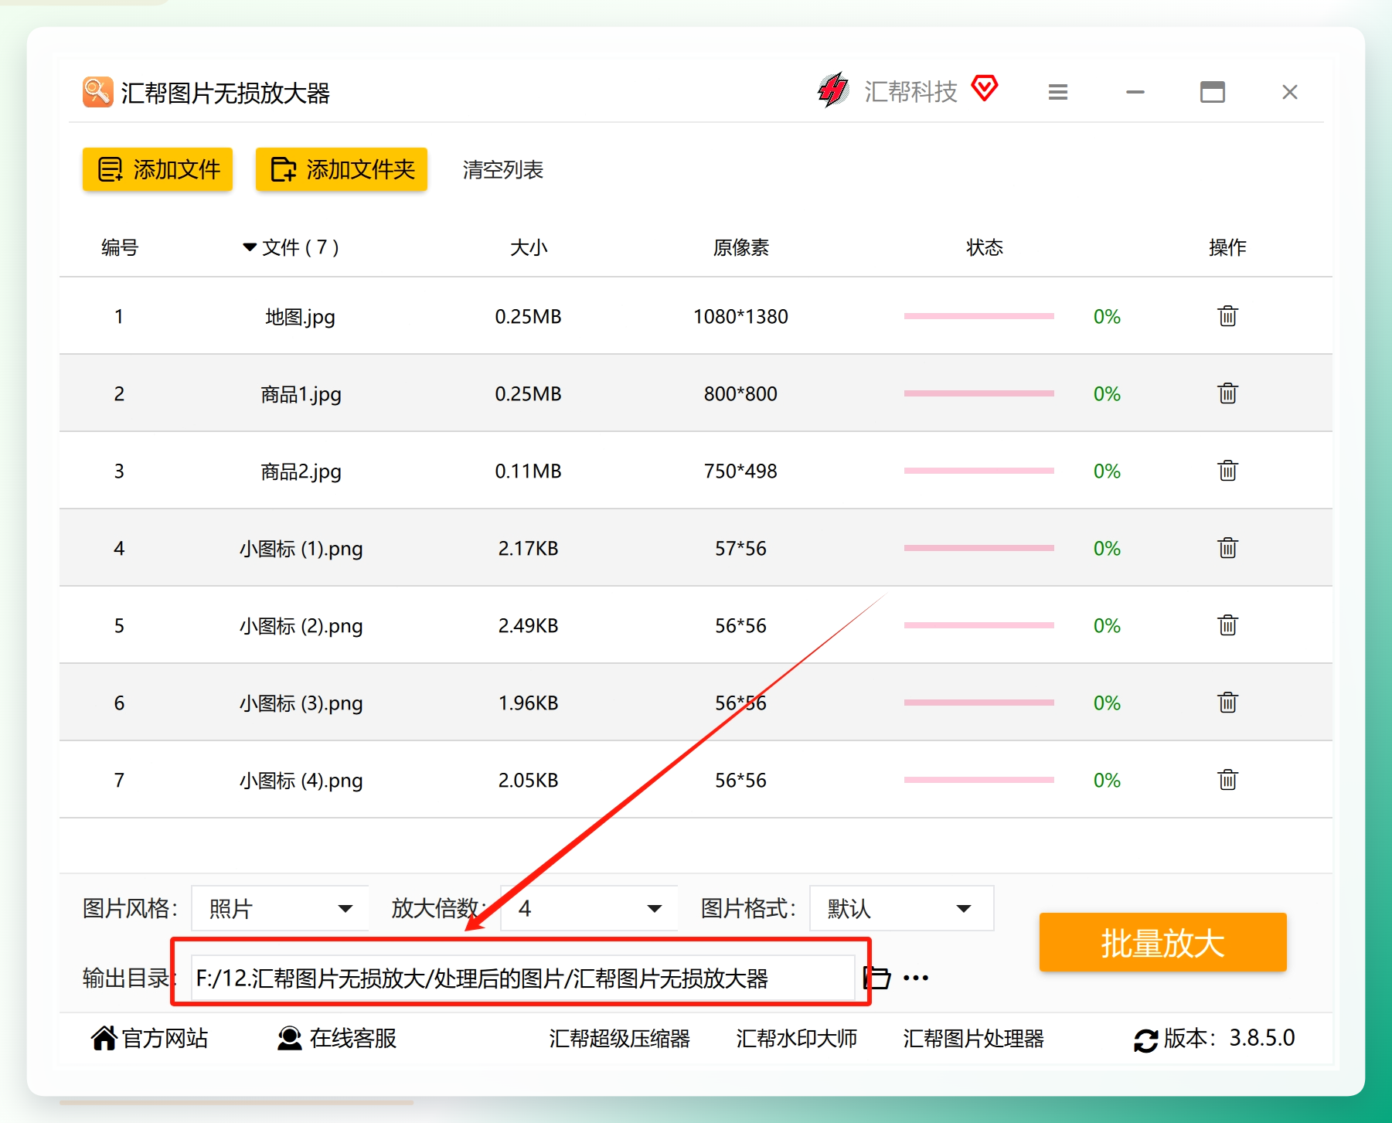Click the 汇帮科技 lightning logo
The image size is (1392, 1123).
click(x=833, y=90)
